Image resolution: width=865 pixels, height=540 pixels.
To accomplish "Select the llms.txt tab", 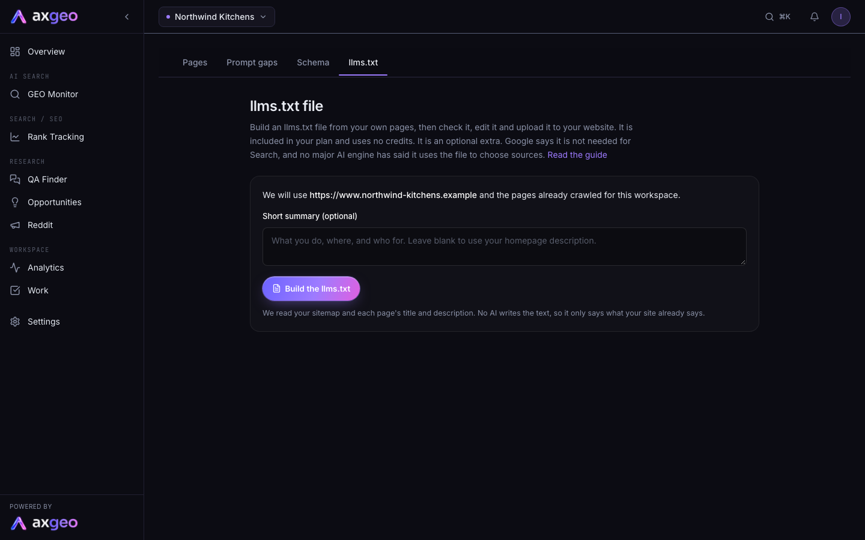I will pos(363,62).
